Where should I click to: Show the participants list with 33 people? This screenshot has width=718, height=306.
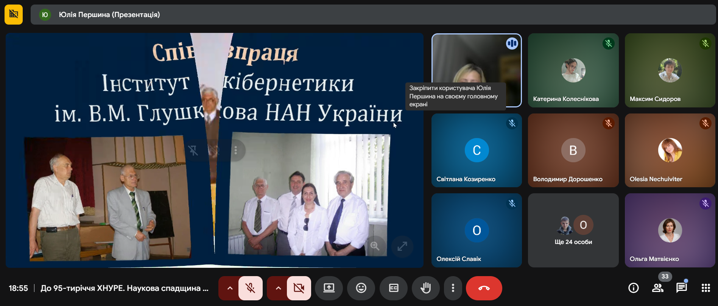tap(657, 288)
